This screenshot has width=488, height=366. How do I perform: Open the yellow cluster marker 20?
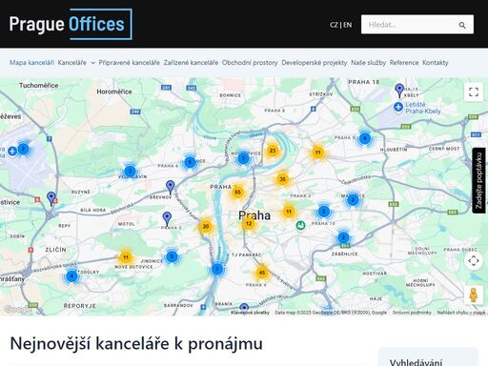click(206, 226)
